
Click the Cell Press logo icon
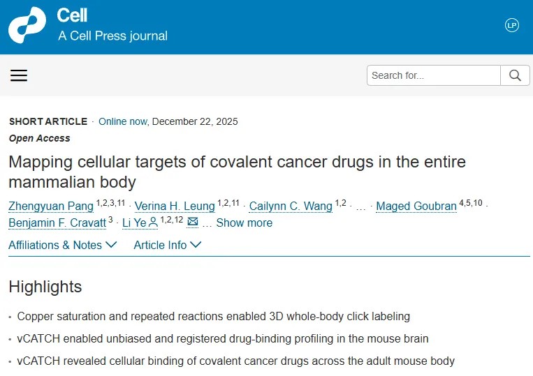tap(27, 26)
